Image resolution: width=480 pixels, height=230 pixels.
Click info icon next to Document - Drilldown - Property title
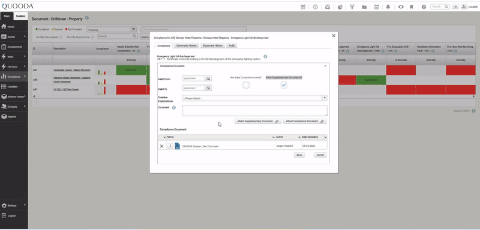click(x=87, y=18)
